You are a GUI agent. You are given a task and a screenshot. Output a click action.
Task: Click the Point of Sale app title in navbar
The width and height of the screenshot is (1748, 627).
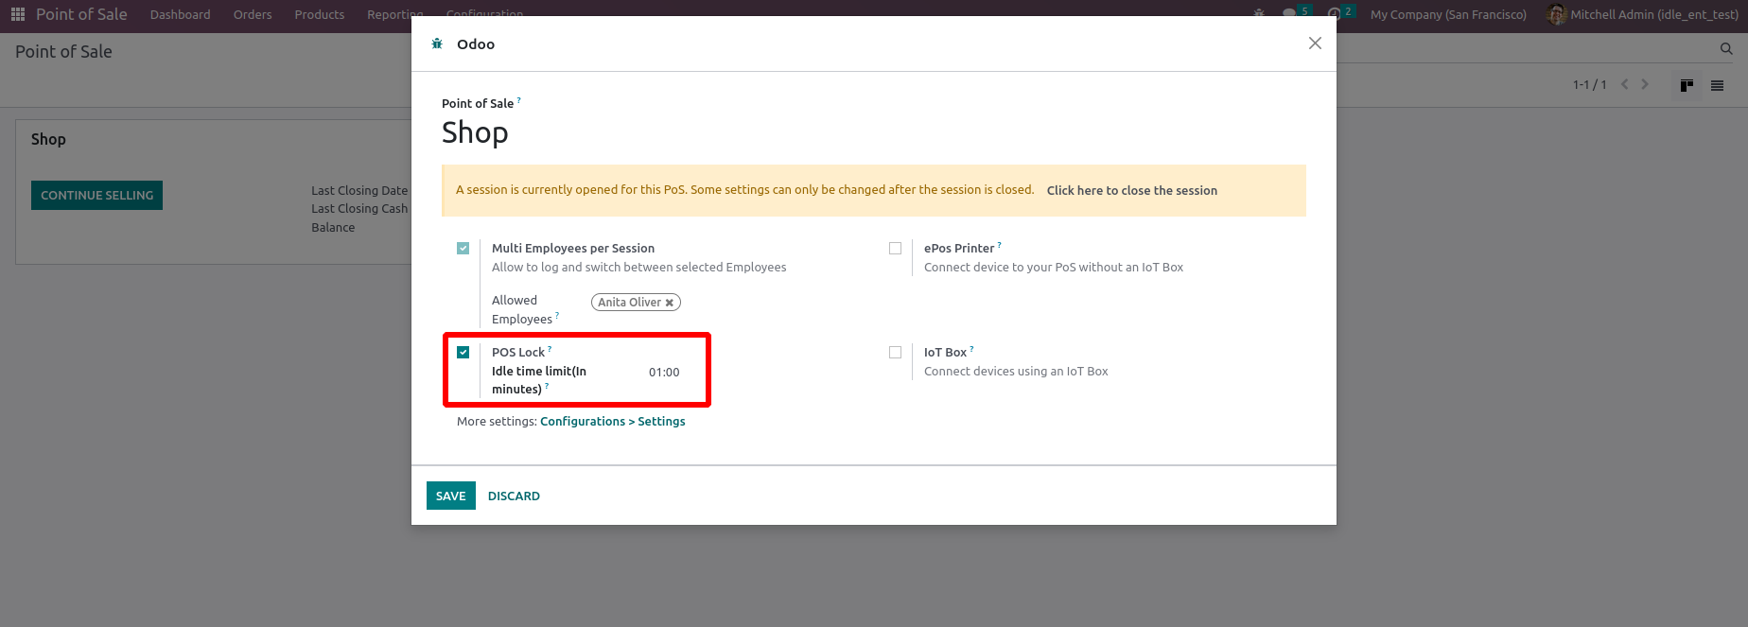[x=81, y=14]
